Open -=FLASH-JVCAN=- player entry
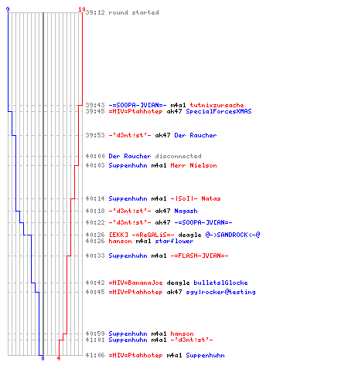 [x=200, y=256]
